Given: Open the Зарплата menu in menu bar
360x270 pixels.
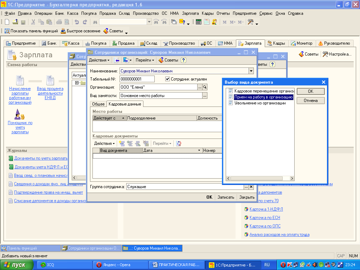Looking at the screenshot, I should pos(190,13).
